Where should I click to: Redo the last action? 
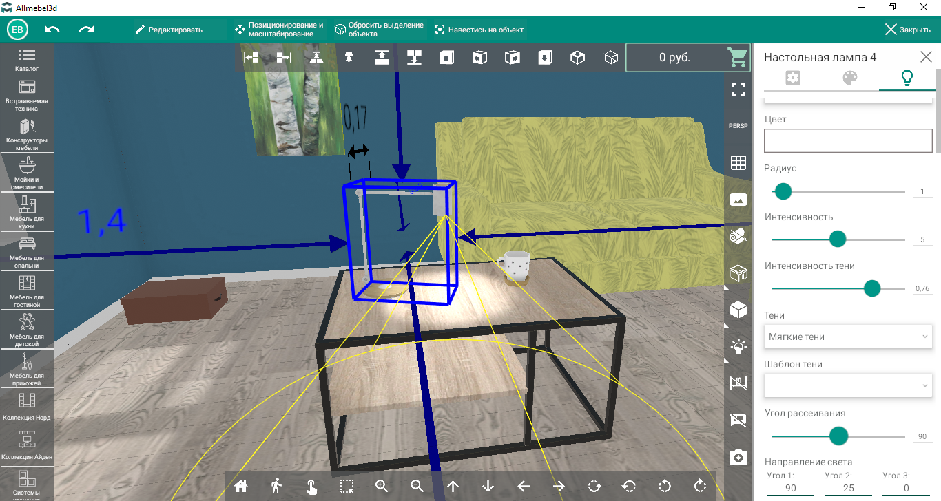[x=86, y=30]
